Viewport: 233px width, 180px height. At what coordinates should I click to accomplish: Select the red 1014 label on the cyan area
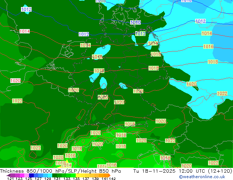pos(207,33)
